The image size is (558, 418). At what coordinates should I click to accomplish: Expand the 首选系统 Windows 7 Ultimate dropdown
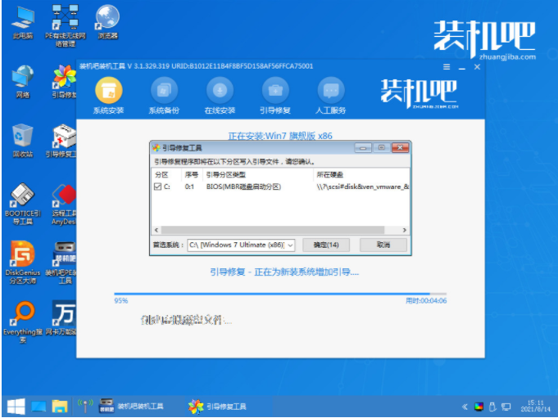click(241, 245)
